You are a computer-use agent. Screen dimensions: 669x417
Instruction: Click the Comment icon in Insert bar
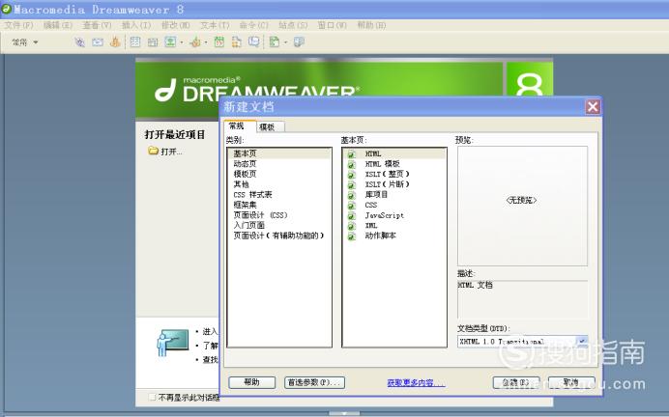click(254, 42)
